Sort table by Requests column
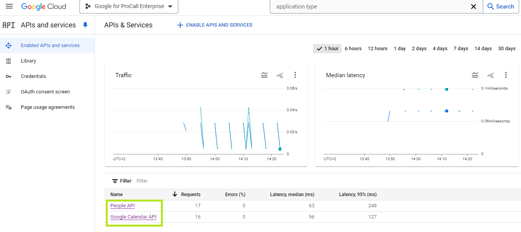 coord(190,195)
